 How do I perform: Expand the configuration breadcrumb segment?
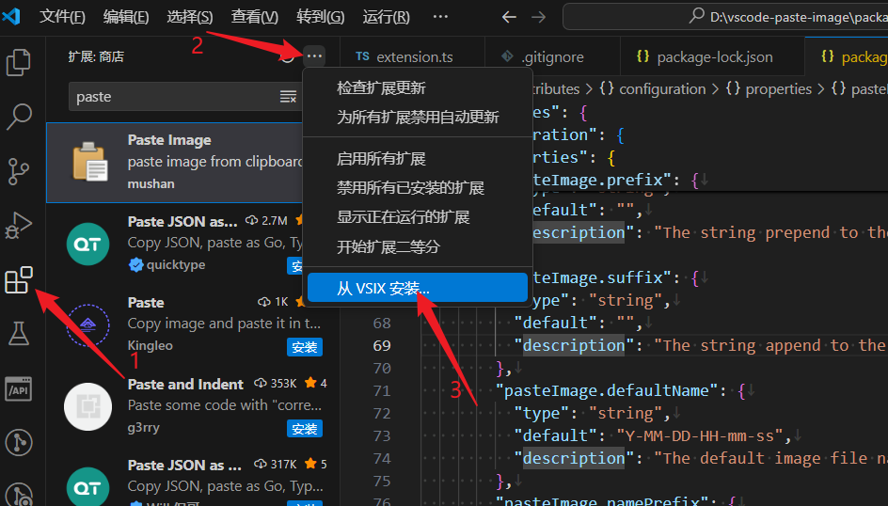pyautogui.click(x=652, y=88)
